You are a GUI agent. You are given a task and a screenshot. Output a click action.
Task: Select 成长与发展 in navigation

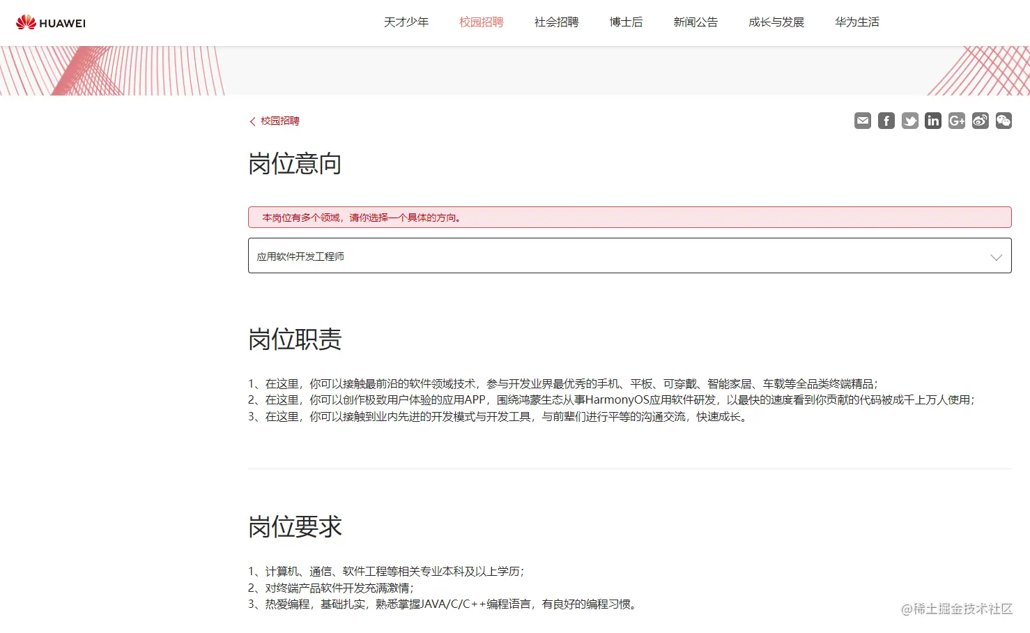pos(776,22)
